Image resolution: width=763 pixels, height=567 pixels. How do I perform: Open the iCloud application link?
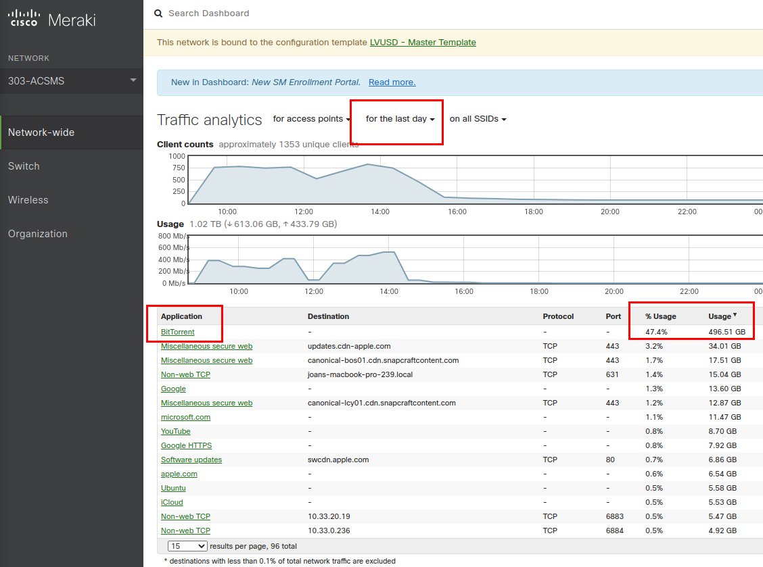172,502
